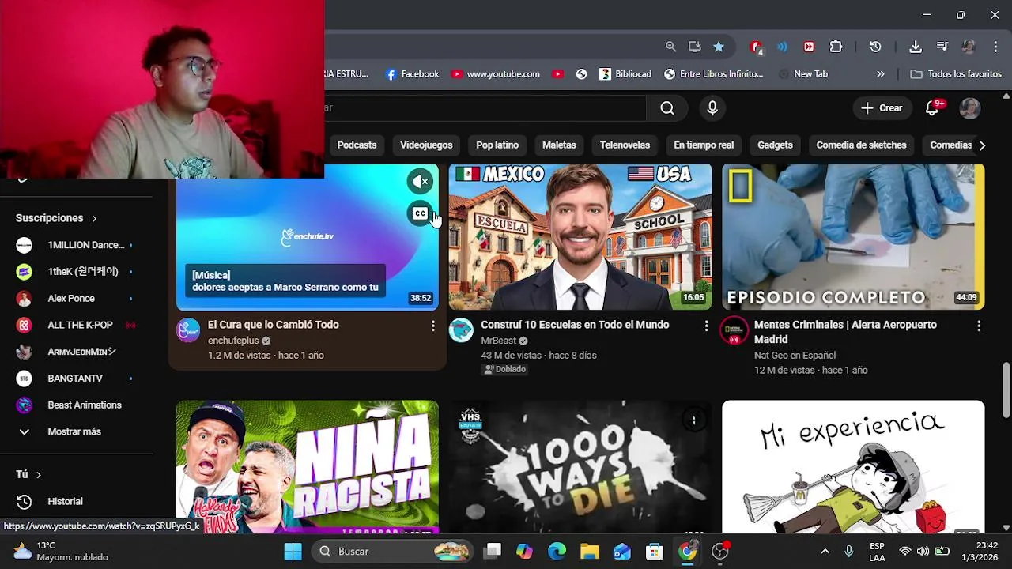Open BANGTANTV subscription
Image resolution: width=1012 pixels, height=569 pixels.
pos(76,379)
